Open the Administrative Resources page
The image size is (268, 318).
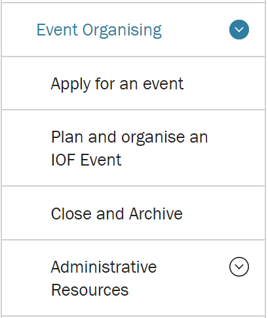tap(104, 278)
